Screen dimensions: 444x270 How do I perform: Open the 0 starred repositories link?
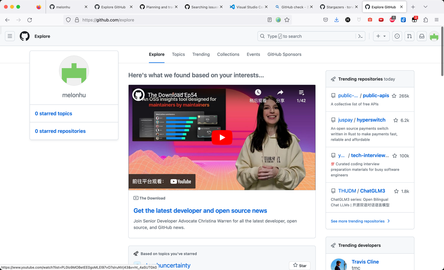point(60,131)
